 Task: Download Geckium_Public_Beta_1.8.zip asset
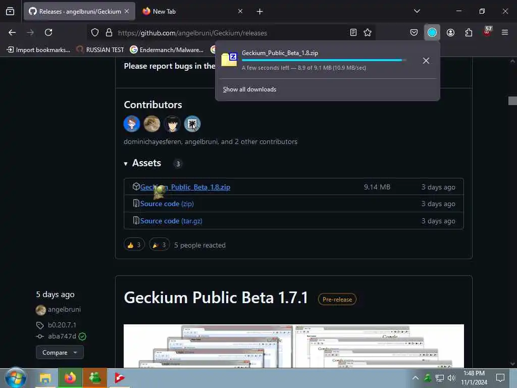click(185, 187)
